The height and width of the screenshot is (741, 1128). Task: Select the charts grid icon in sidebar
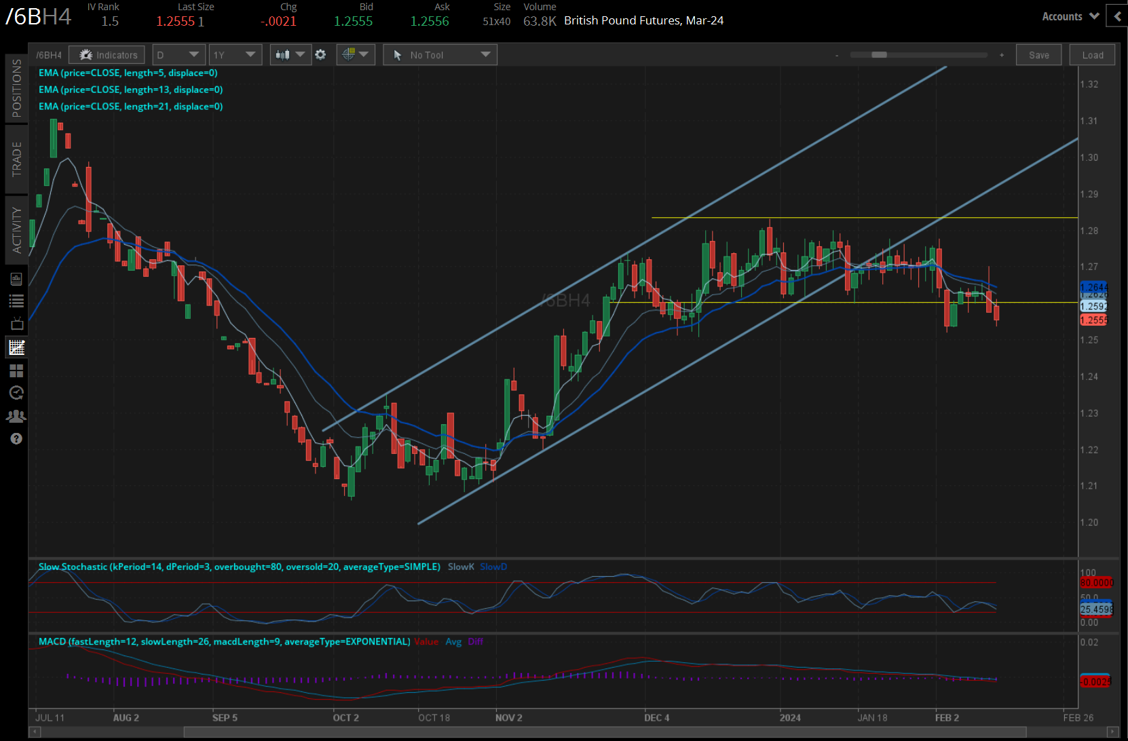coord(16,347)
